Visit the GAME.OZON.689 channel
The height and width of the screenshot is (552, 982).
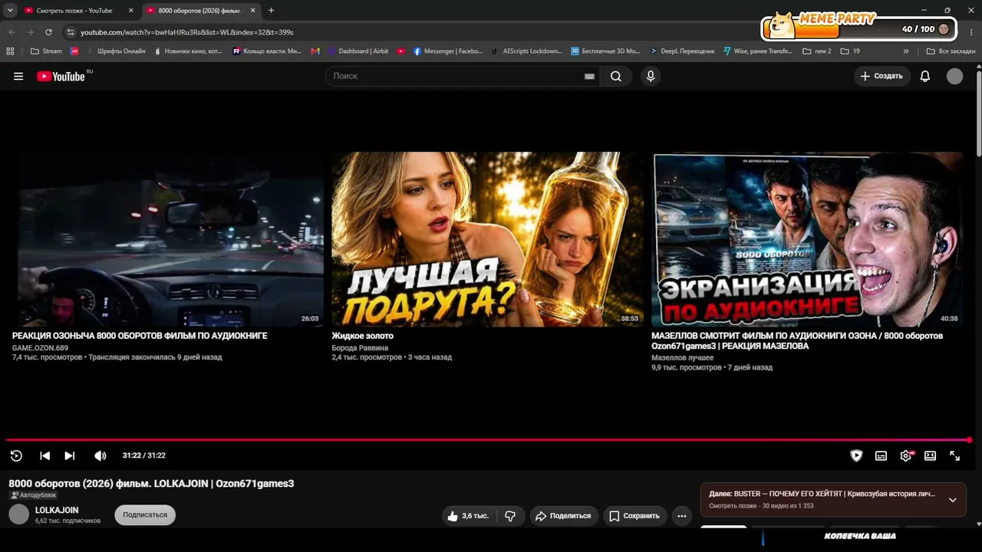click(40, 348)
